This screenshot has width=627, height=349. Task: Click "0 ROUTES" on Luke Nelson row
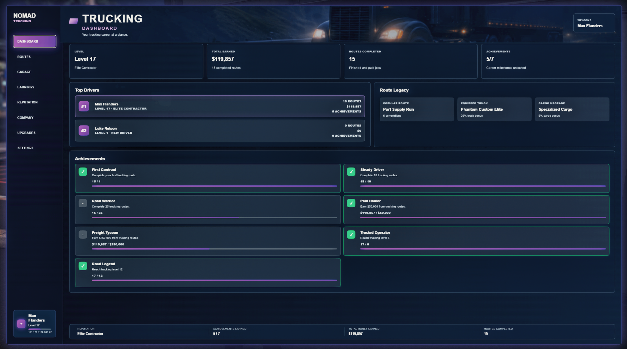(353, 125)
